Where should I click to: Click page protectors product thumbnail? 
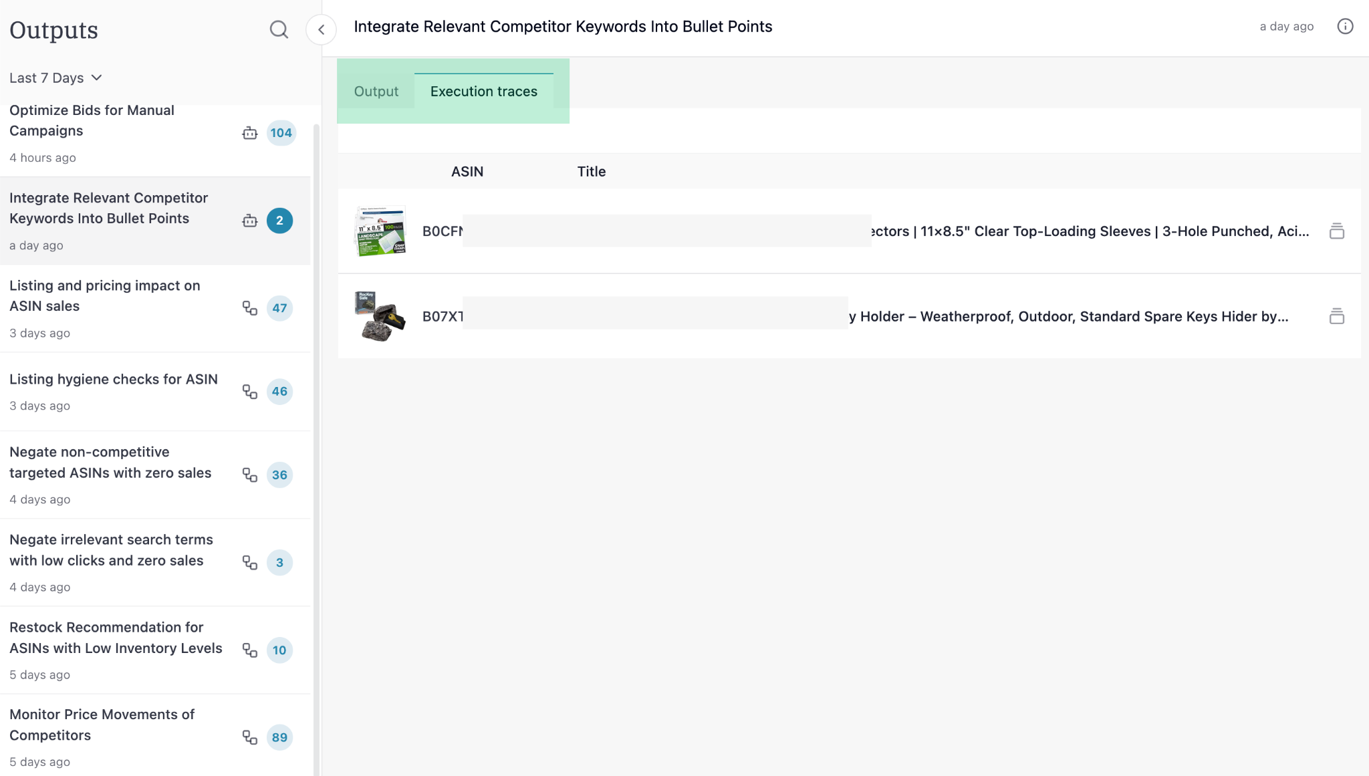(380, 231)
